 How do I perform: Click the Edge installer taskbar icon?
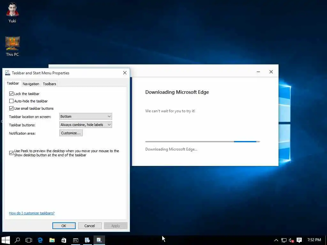click(x=87, y=240)
